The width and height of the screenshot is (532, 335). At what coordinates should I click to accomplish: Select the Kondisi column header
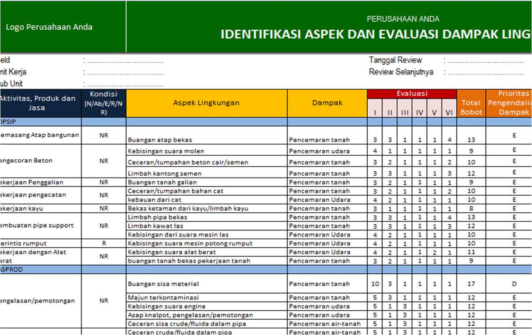(104, 103)
